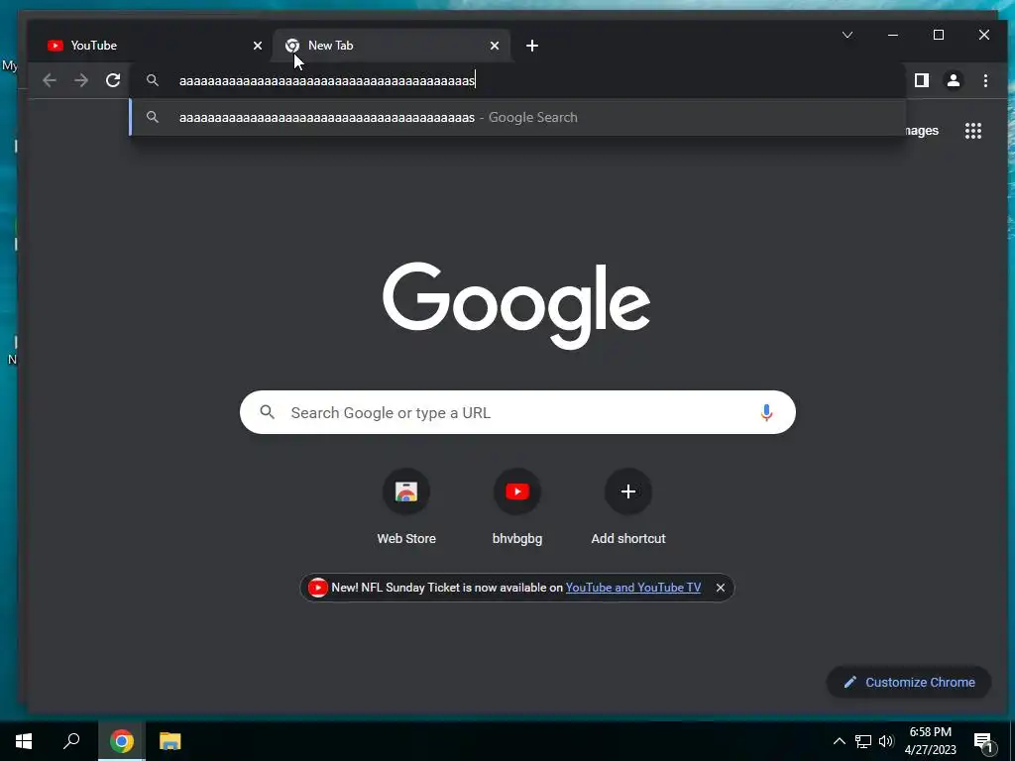Click in the address bar text
1015x761 pixels.
click(x=327, y=81)
